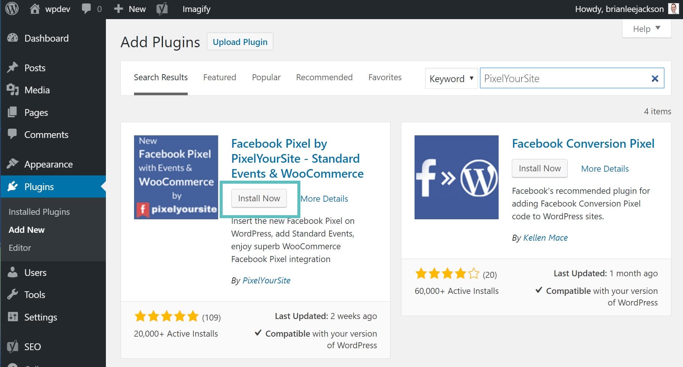Viewport: 683px width, 367px height.
Task: Install the Facebook Pixel by PixelYourSite plugin
Action: pyautogui.click(x=259, y=198)
